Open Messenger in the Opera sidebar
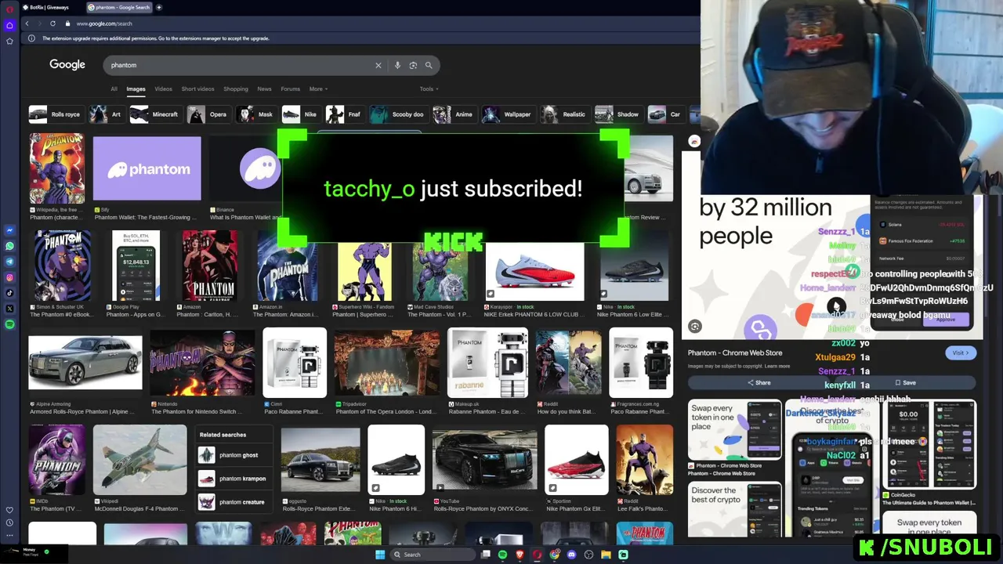This screenshot has width=1003, height=564. pos(9,230)
